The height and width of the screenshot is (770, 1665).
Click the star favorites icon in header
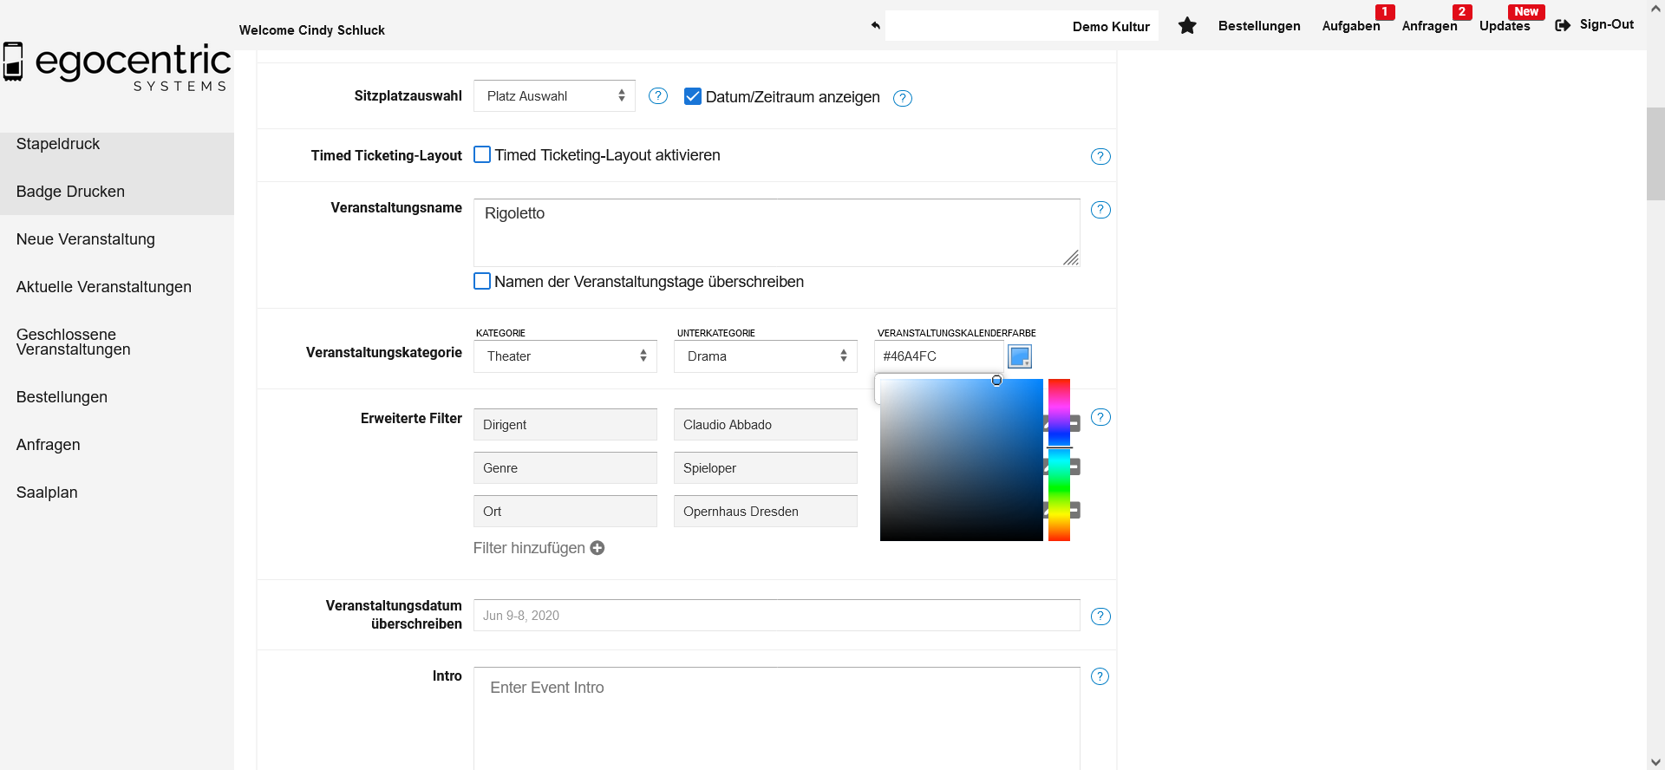(1187, 26)
